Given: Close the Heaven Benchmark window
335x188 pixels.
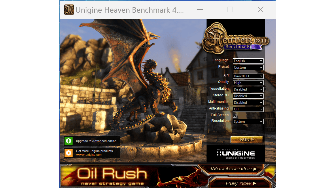Looking at the screenshot, I should (x=260, y=9).
